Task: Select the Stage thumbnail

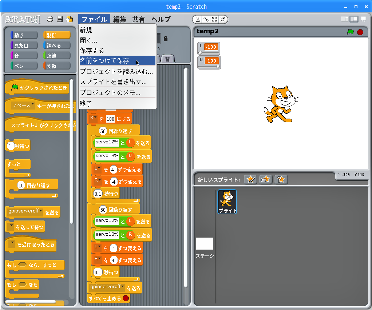Action: [x=205, y=243]
